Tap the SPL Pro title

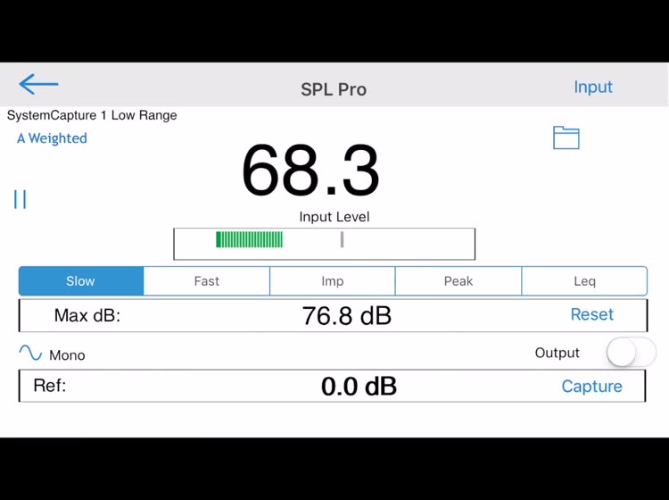pos(334,89)
